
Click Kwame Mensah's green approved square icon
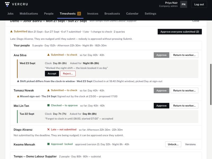pyautogui.click(x=48, y=144)
